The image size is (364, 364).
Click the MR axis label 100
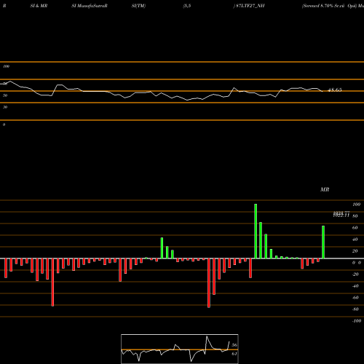coord(356,205)
